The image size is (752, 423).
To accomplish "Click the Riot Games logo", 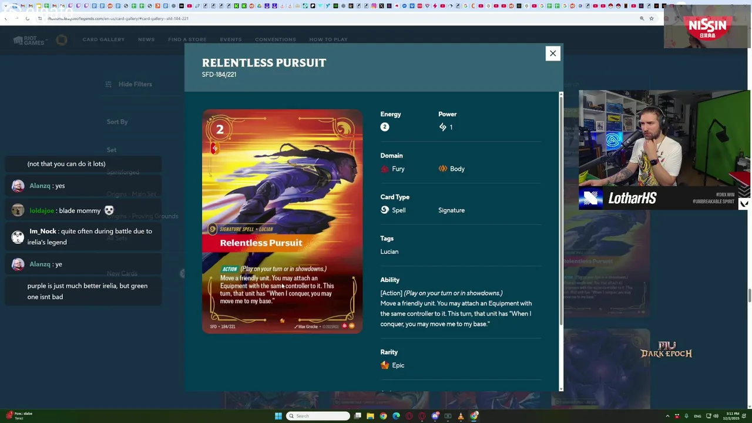I will click(29, 40).
